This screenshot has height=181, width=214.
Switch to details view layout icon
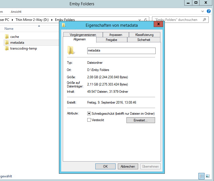pos(201,176)
